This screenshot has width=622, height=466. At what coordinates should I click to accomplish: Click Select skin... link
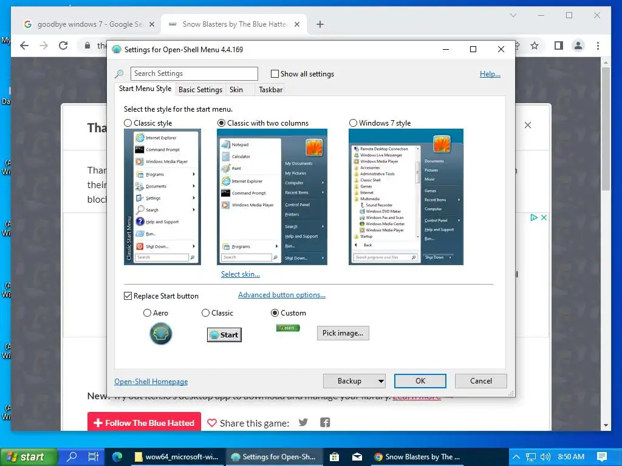[241, 274]
